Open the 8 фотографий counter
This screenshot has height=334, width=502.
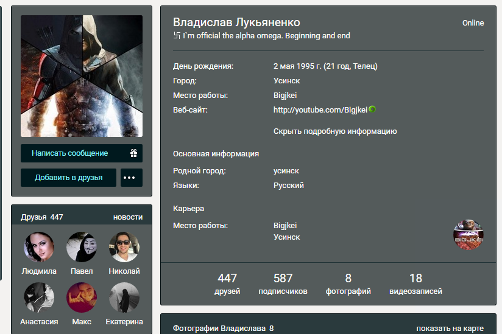pos(348,284)
